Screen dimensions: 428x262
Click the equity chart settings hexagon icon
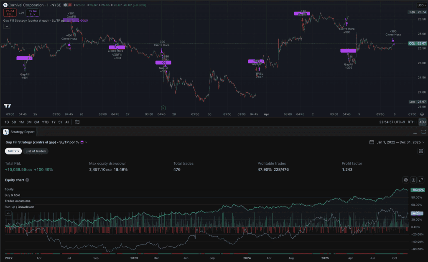coord(406,180)
